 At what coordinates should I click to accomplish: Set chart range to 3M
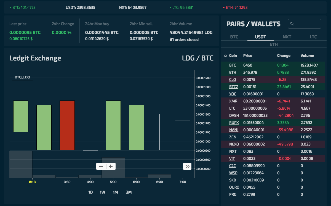click(129, 192)
